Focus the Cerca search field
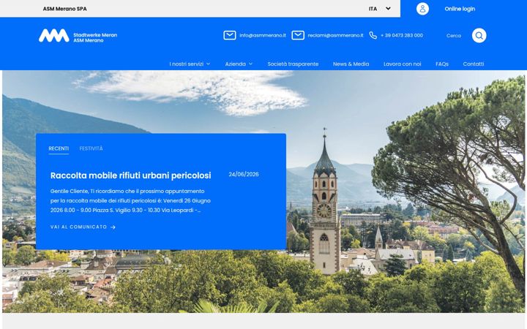The height and width of the screenshot is (329, 527). 453,36
